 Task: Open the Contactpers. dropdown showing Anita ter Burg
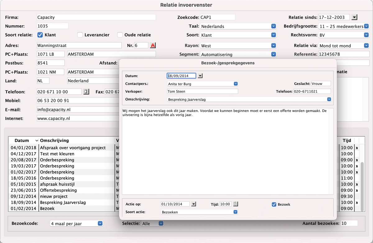point(236,84)
